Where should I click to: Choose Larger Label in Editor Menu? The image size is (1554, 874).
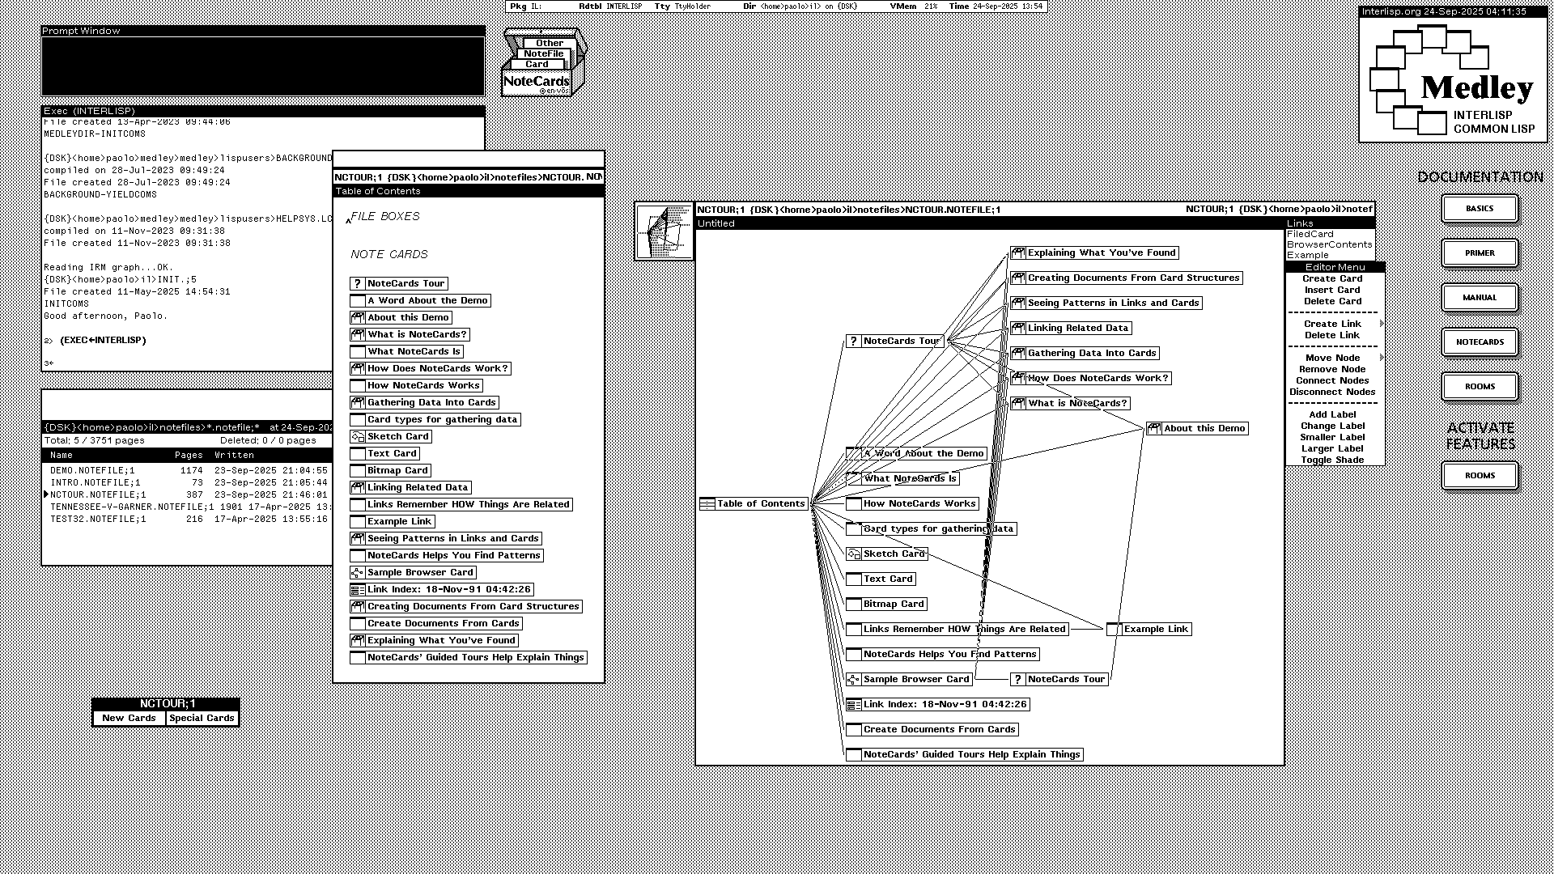click(1332, 448)
